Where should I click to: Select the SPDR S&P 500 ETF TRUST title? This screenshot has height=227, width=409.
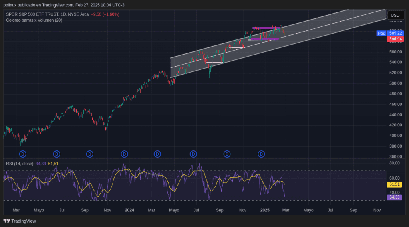[x=47, y=14]
